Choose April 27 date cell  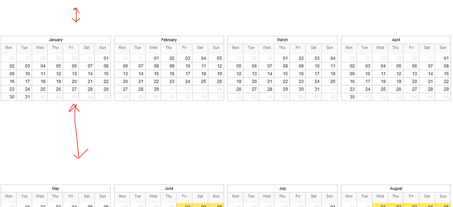click(411, 89)
